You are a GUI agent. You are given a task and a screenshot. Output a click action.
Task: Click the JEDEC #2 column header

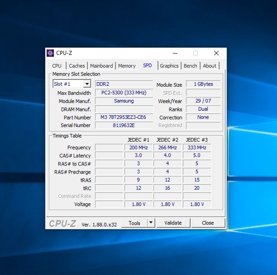click(167, 140)
